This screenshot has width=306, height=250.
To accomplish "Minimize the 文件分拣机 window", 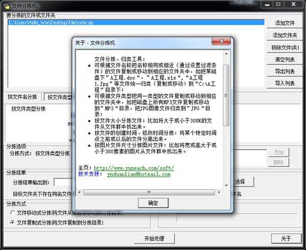I will 267,4.
